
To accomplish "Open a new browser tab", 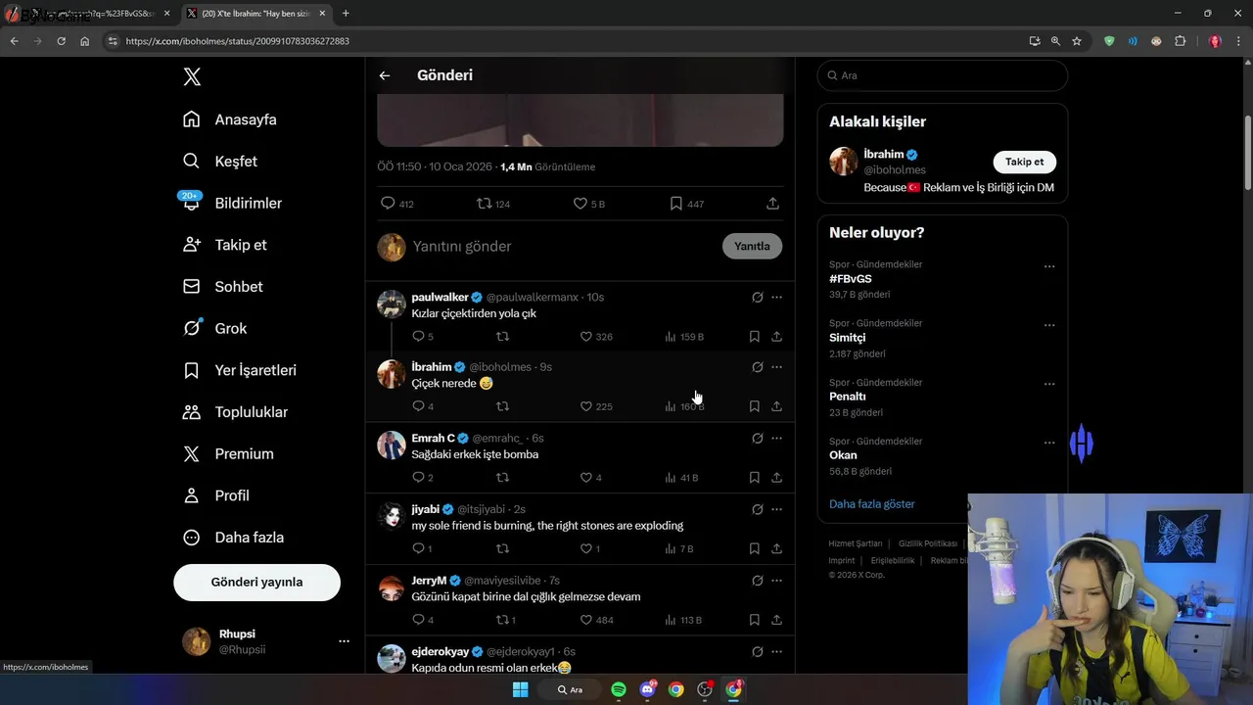I will (x=346, y=14).
